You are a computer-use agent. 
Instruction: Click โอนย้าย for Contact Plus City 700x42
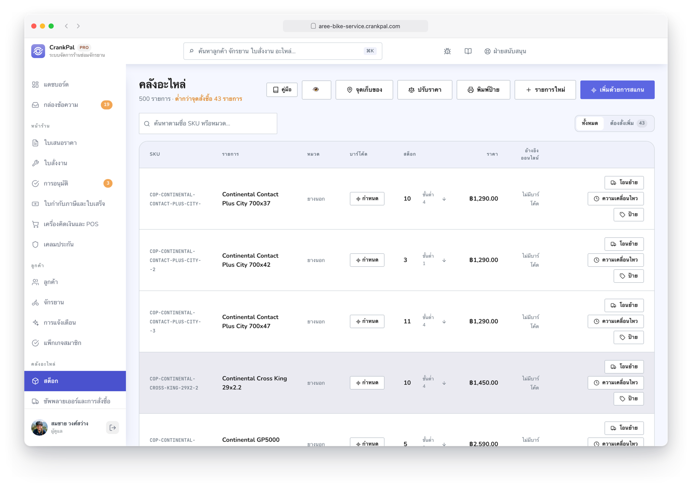click(x=624, y=244)
